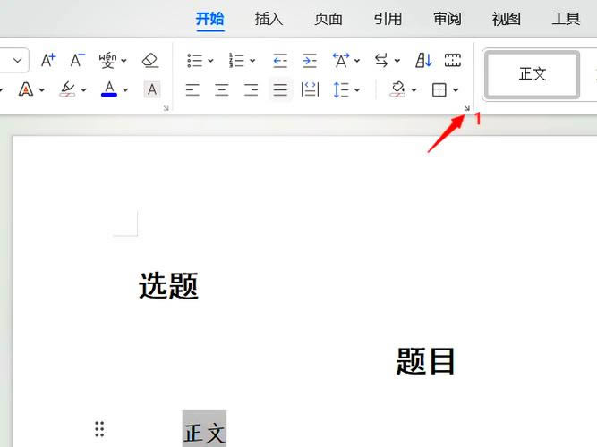This screenshot has width=597, height=447.
Task: Open the 审阅 ribbon tab
Action: (447, 19)
